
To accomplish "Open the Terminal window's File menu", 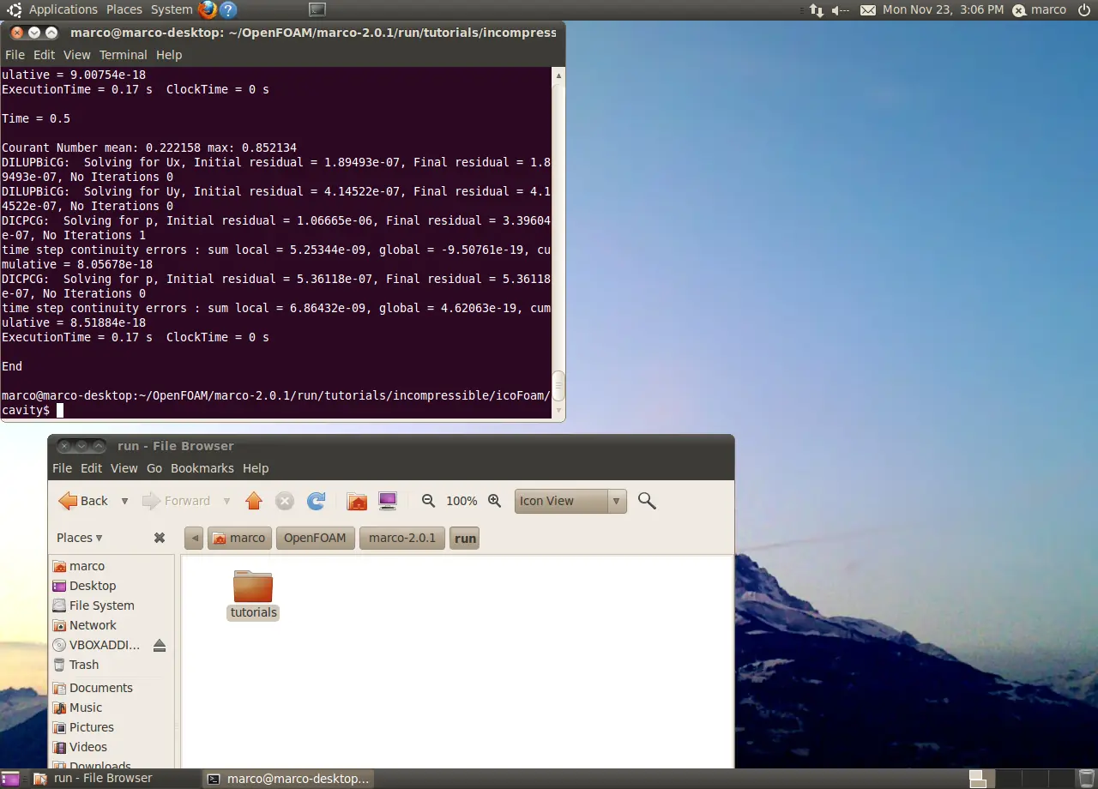I will [15, 55].
